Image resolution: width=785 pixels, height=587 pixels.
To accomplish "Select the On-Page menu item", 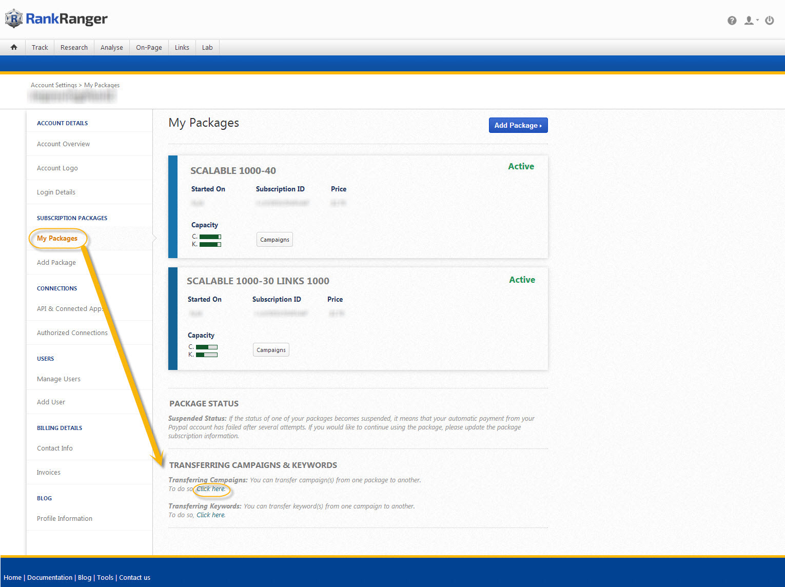I will (x=149, y=47).
